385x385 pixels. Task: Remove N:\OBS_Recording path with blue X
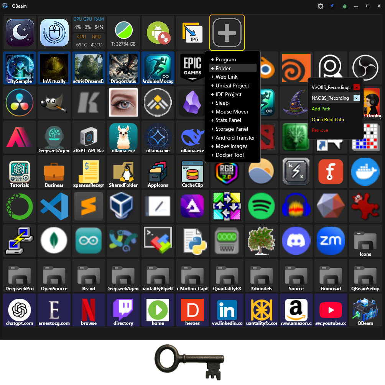[x=357, y=98]
